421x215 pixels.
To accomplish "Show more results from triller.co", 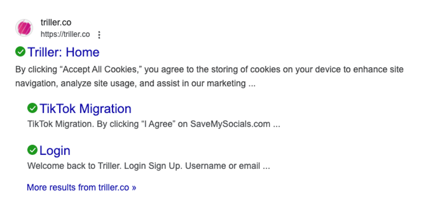I will pyautogui.click(x=81, y=188).
